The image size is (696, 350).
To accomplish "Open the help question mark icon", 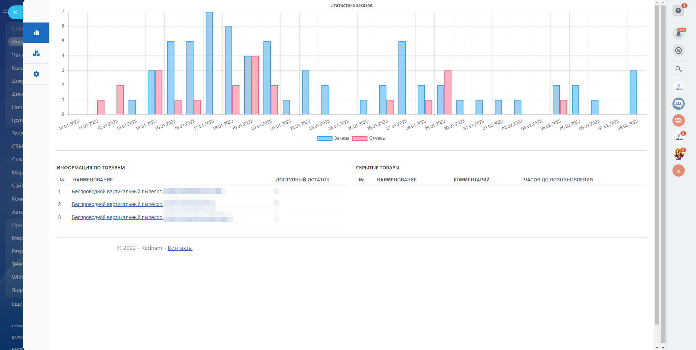I will (x=678, y=11).
